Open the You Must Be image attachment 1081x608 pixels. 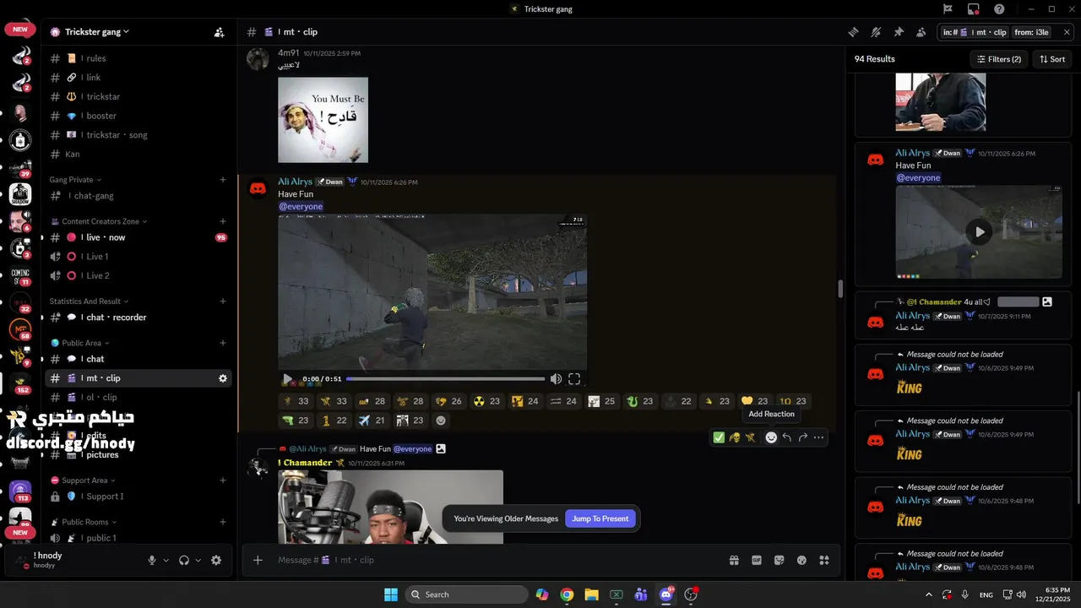coord(323,120)
